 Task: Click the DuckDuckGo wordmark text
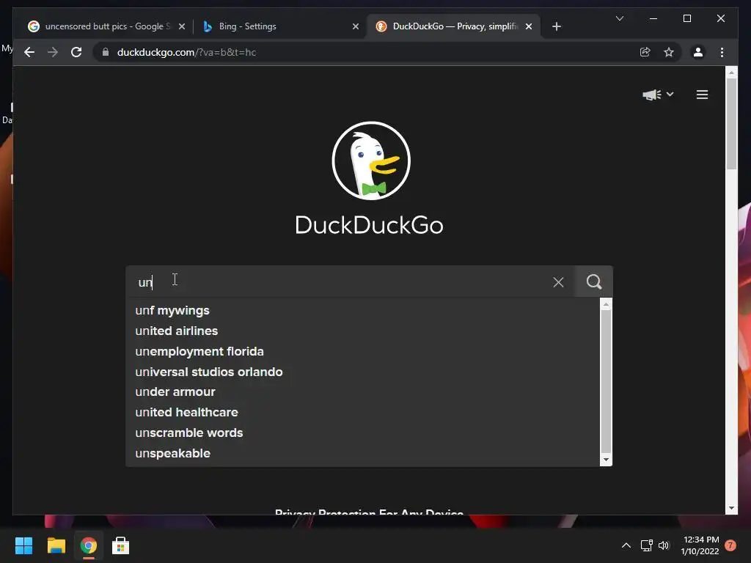(370, 225)
